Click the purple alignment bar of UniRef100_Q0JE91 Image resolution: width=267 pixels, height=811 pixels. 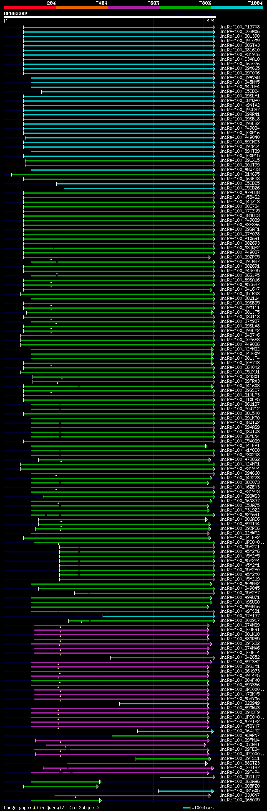[x=121, y=630]
